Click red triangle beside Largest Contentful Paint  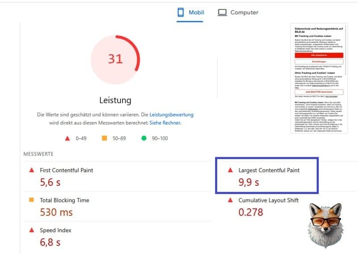click(x=230, y=170)
